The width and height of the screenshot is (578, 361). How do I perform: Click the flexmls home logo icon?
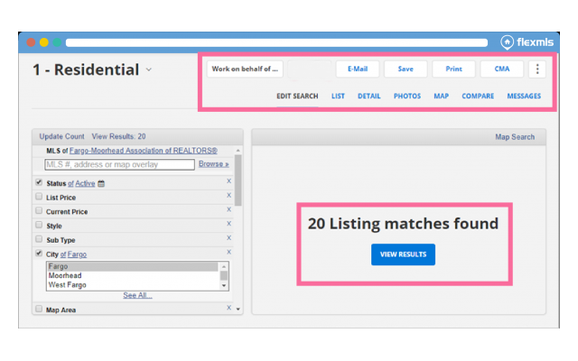(x=508, y=42)
